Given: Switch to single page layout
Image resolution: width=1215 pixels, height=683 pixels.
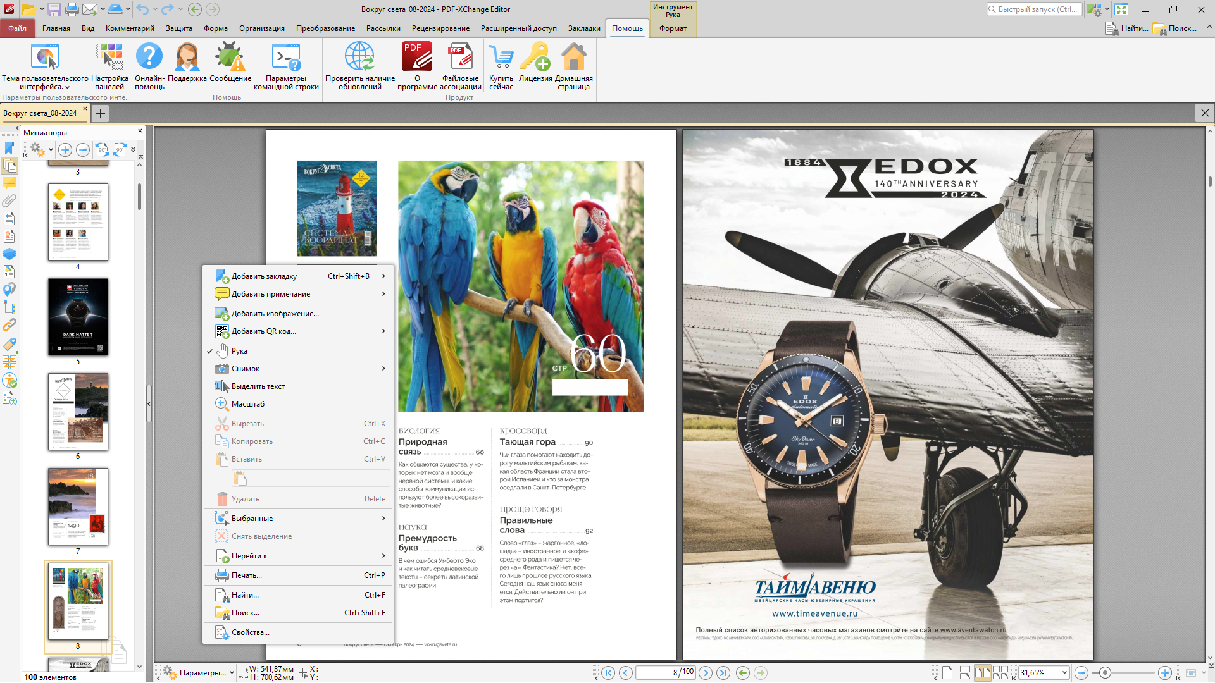Looking at the screenshot, I should coord(947,673).
